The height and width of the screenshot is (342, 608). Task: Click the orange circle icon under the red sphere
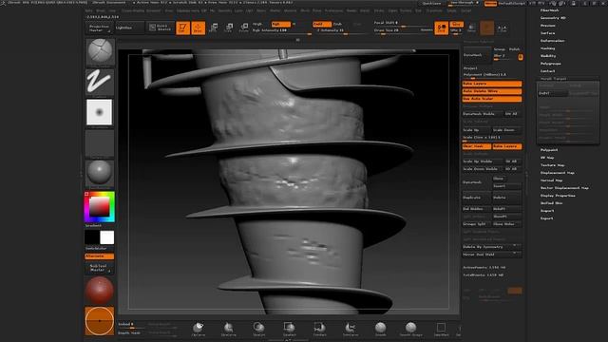click(x=100, y=321)
